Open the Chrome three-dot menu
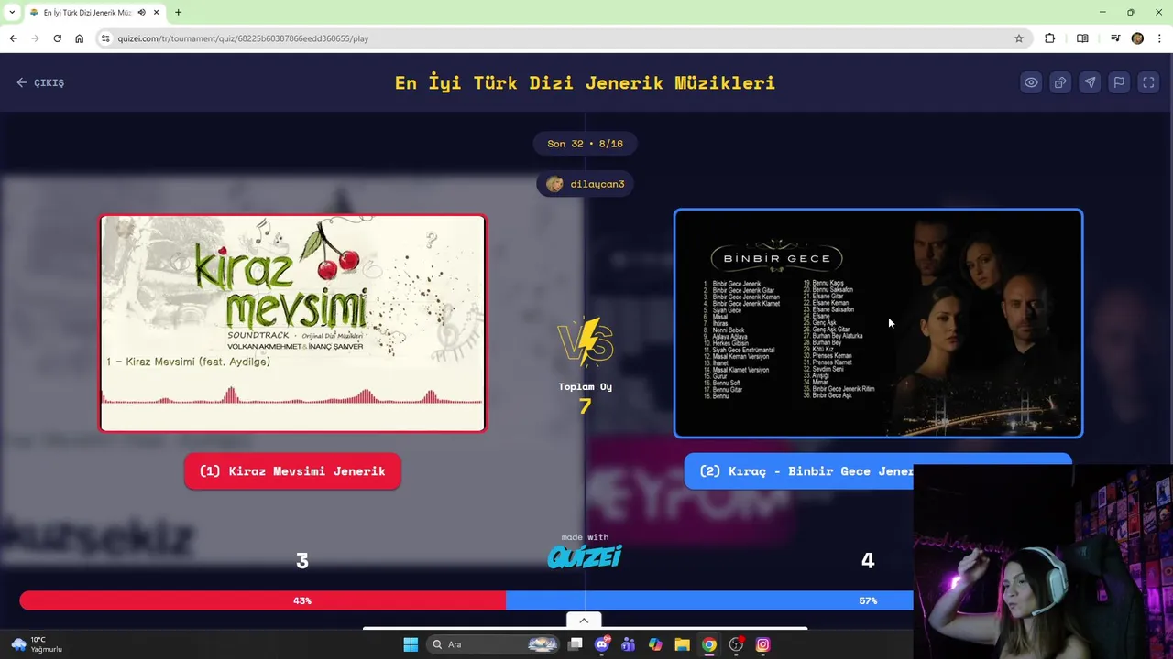Image resolution: width=1173 pixels, height=659 pixels. coord(1159,38)
